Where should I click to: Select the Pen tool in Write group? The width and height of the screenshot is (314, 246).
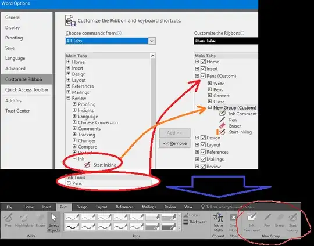pos(8,220)
